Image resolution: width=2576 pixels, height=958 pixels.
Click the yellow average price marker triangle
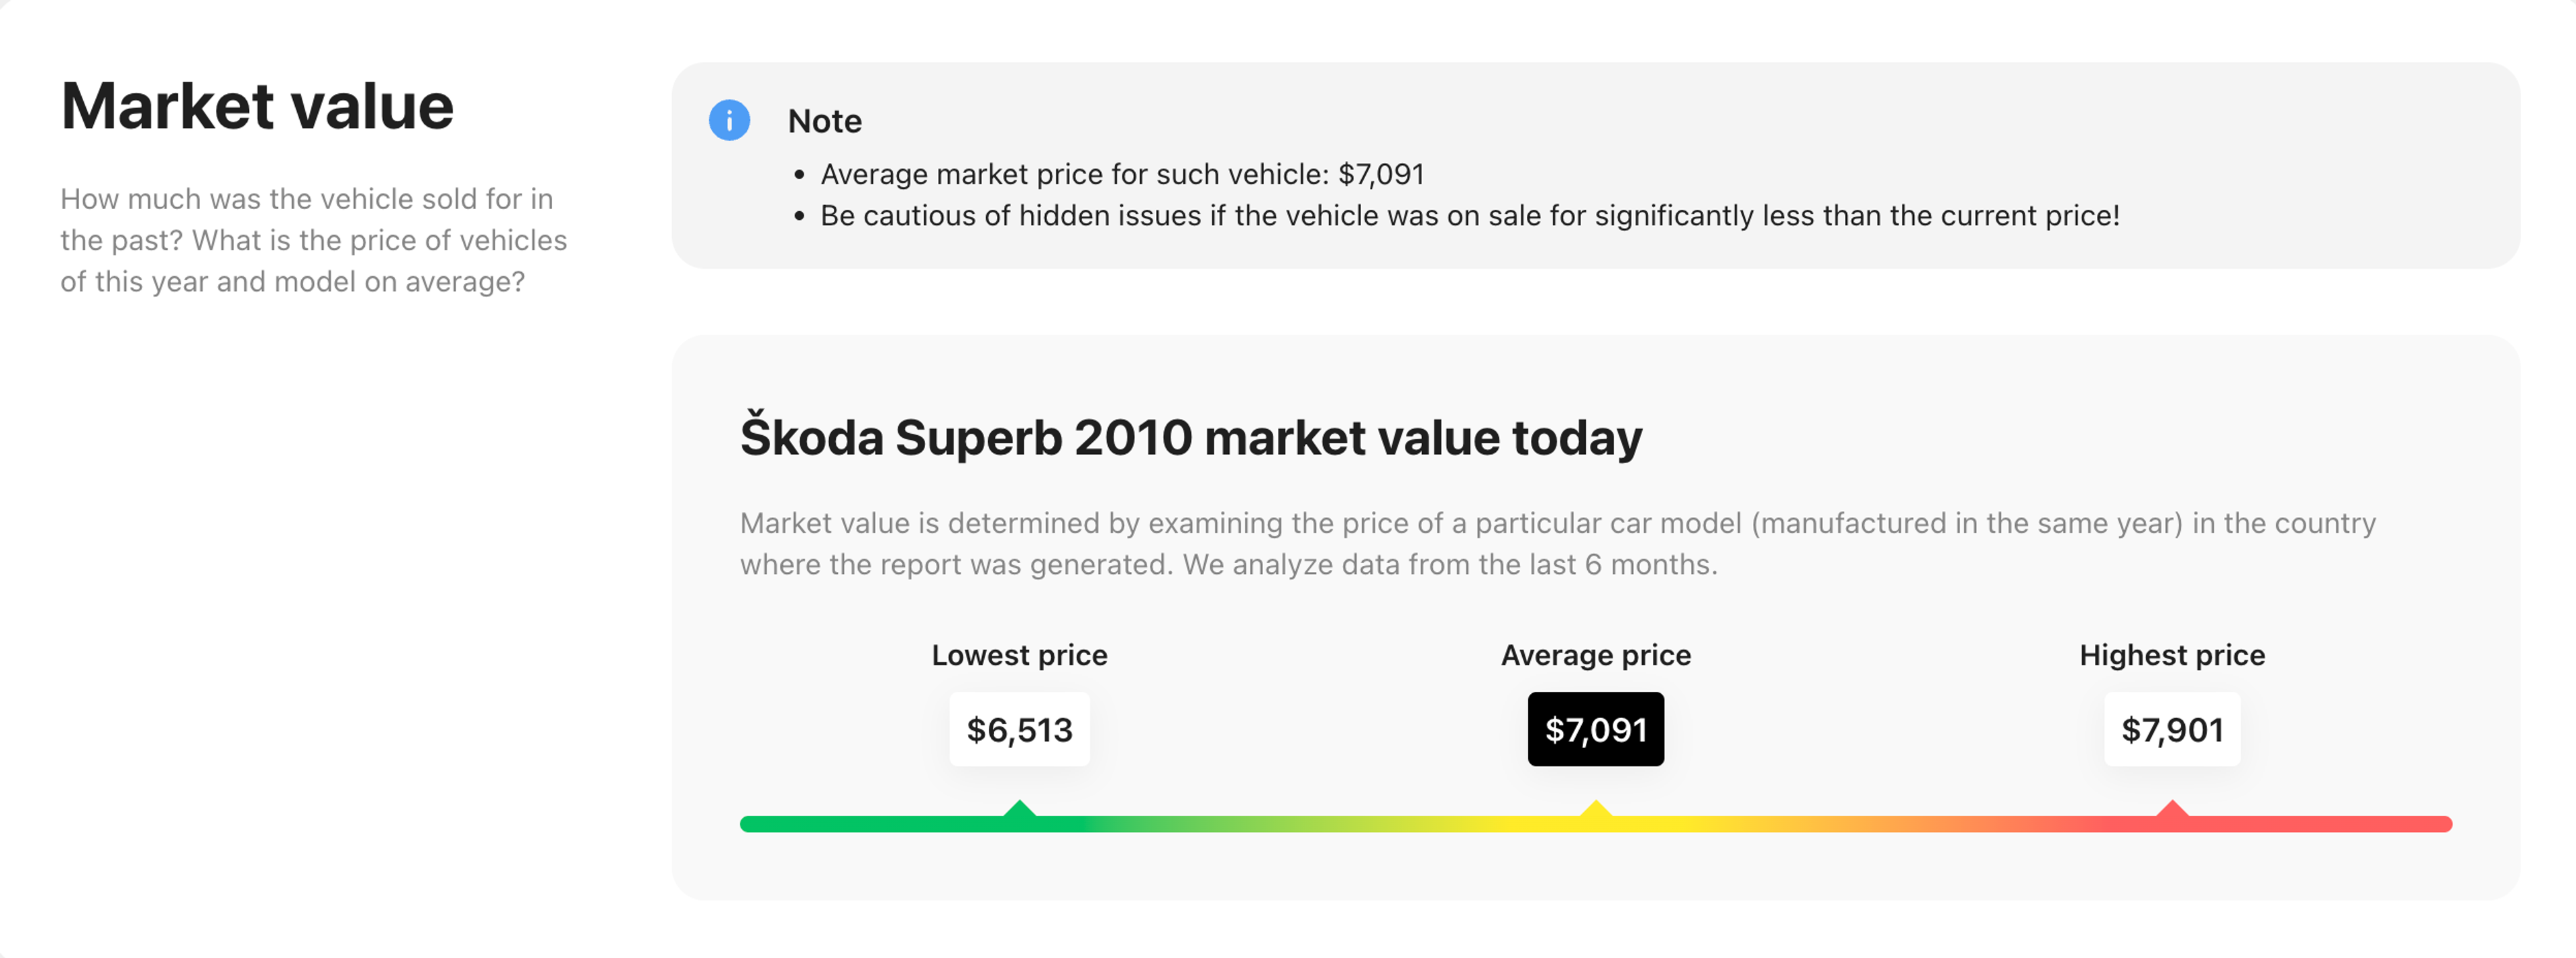pyautogui.click(x=1595, y=809)
